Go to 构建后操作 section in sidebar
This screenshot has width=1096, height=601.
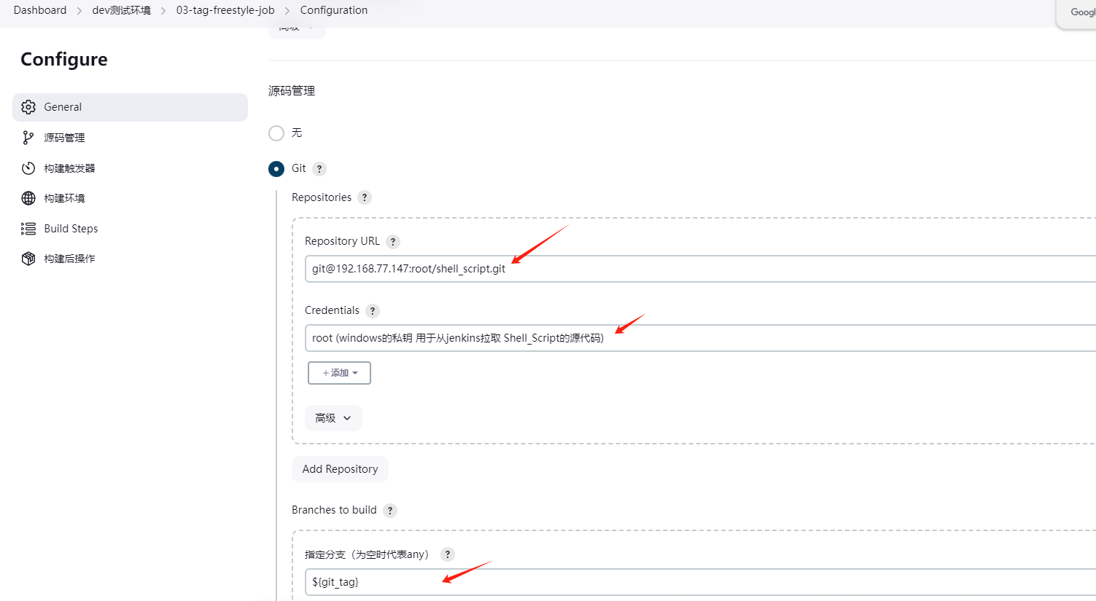(130, 259)
